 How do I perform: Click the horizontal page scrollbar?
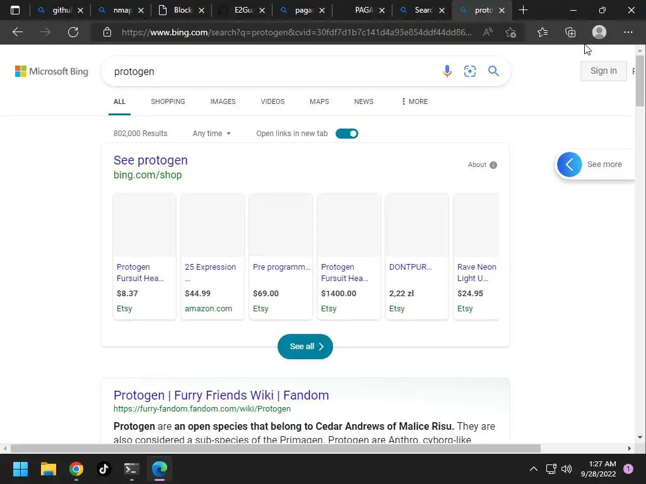click(x=275, y=448)
